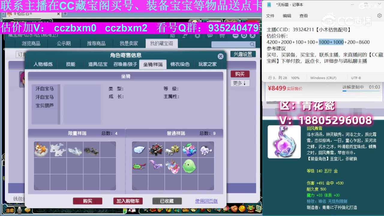Switch to 道具/法宝 tab
Viewport: 384px width, 216px height.
click(x=98, y=64)
